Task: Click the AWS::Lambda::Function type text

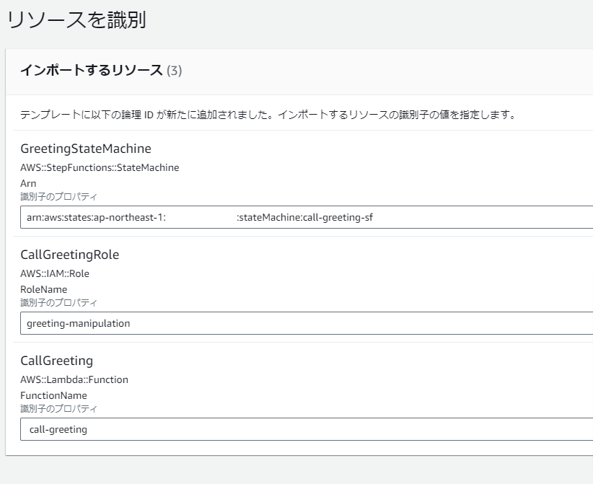Action: coord(74,379)
